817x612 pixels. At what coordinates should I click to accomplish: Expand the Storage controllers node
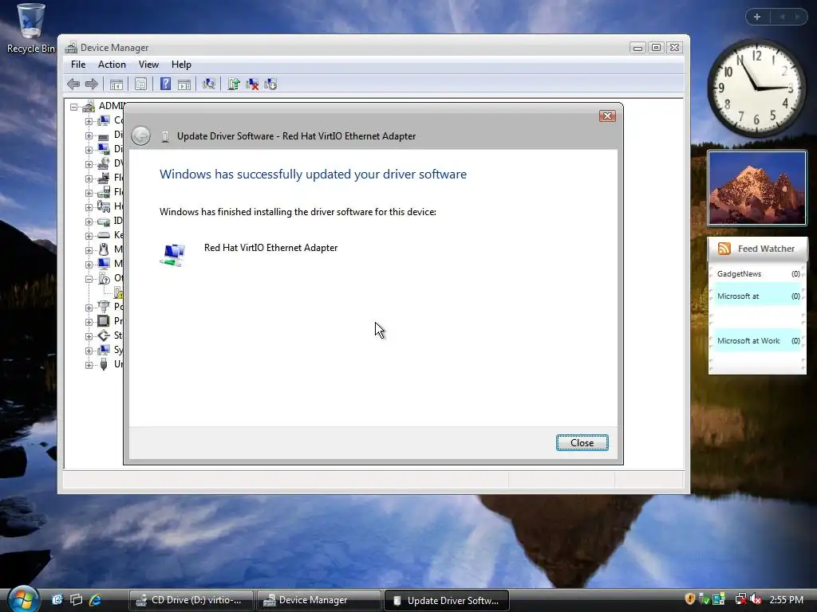(89, 336)
